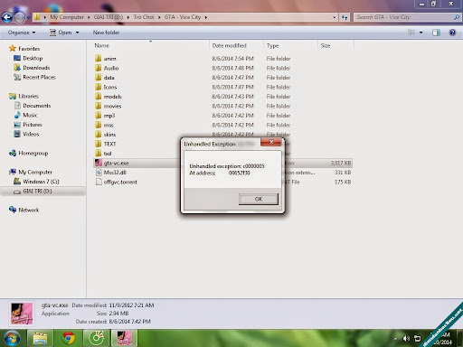Select Network in navigation pane
Image resolution: width=463 pixels, height=347 pixels.
24,210
